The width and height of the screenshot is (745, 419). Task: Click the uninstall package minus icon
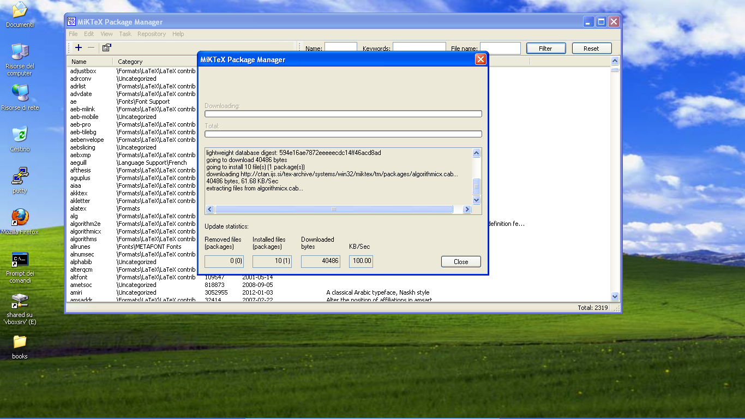click(91, 48)
